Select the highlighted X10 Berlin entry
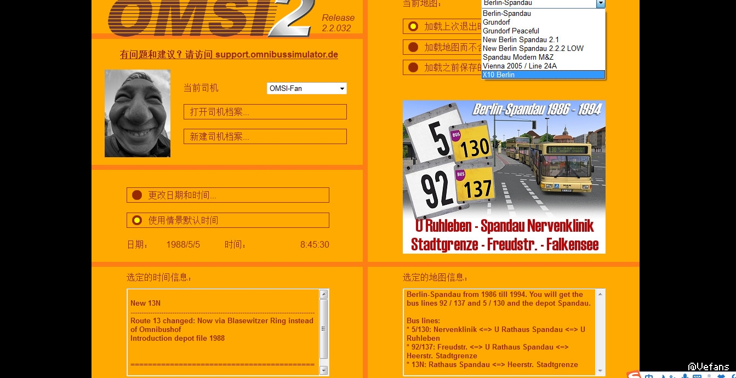Screen dimensions: 736x378 [x=543, y=75]
